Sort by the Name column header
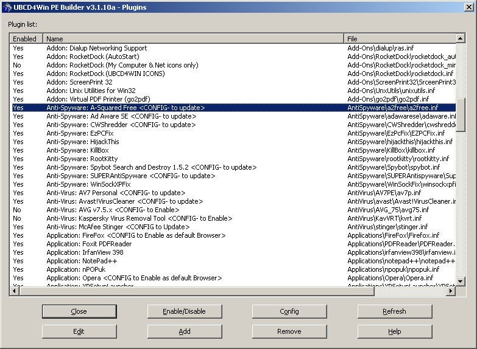 click(194, 38)
